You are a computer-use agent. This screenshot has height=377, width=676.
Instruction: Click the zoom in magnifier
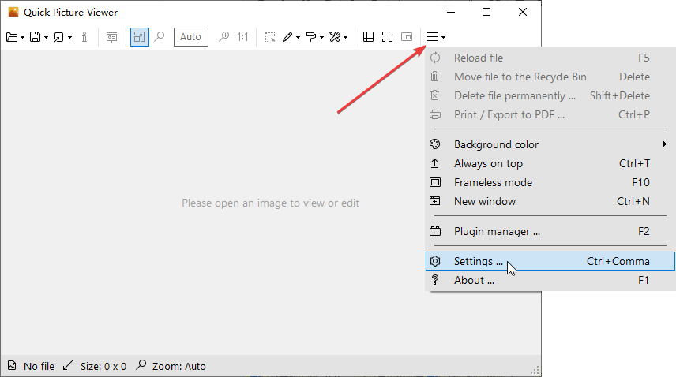224,37
